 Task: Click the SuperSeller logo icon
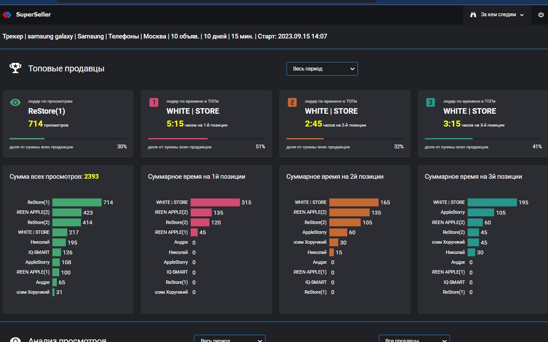coord(7,15)
